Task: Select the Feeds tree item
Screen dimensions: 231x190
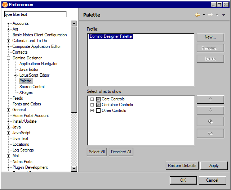Action: [18, 98]
